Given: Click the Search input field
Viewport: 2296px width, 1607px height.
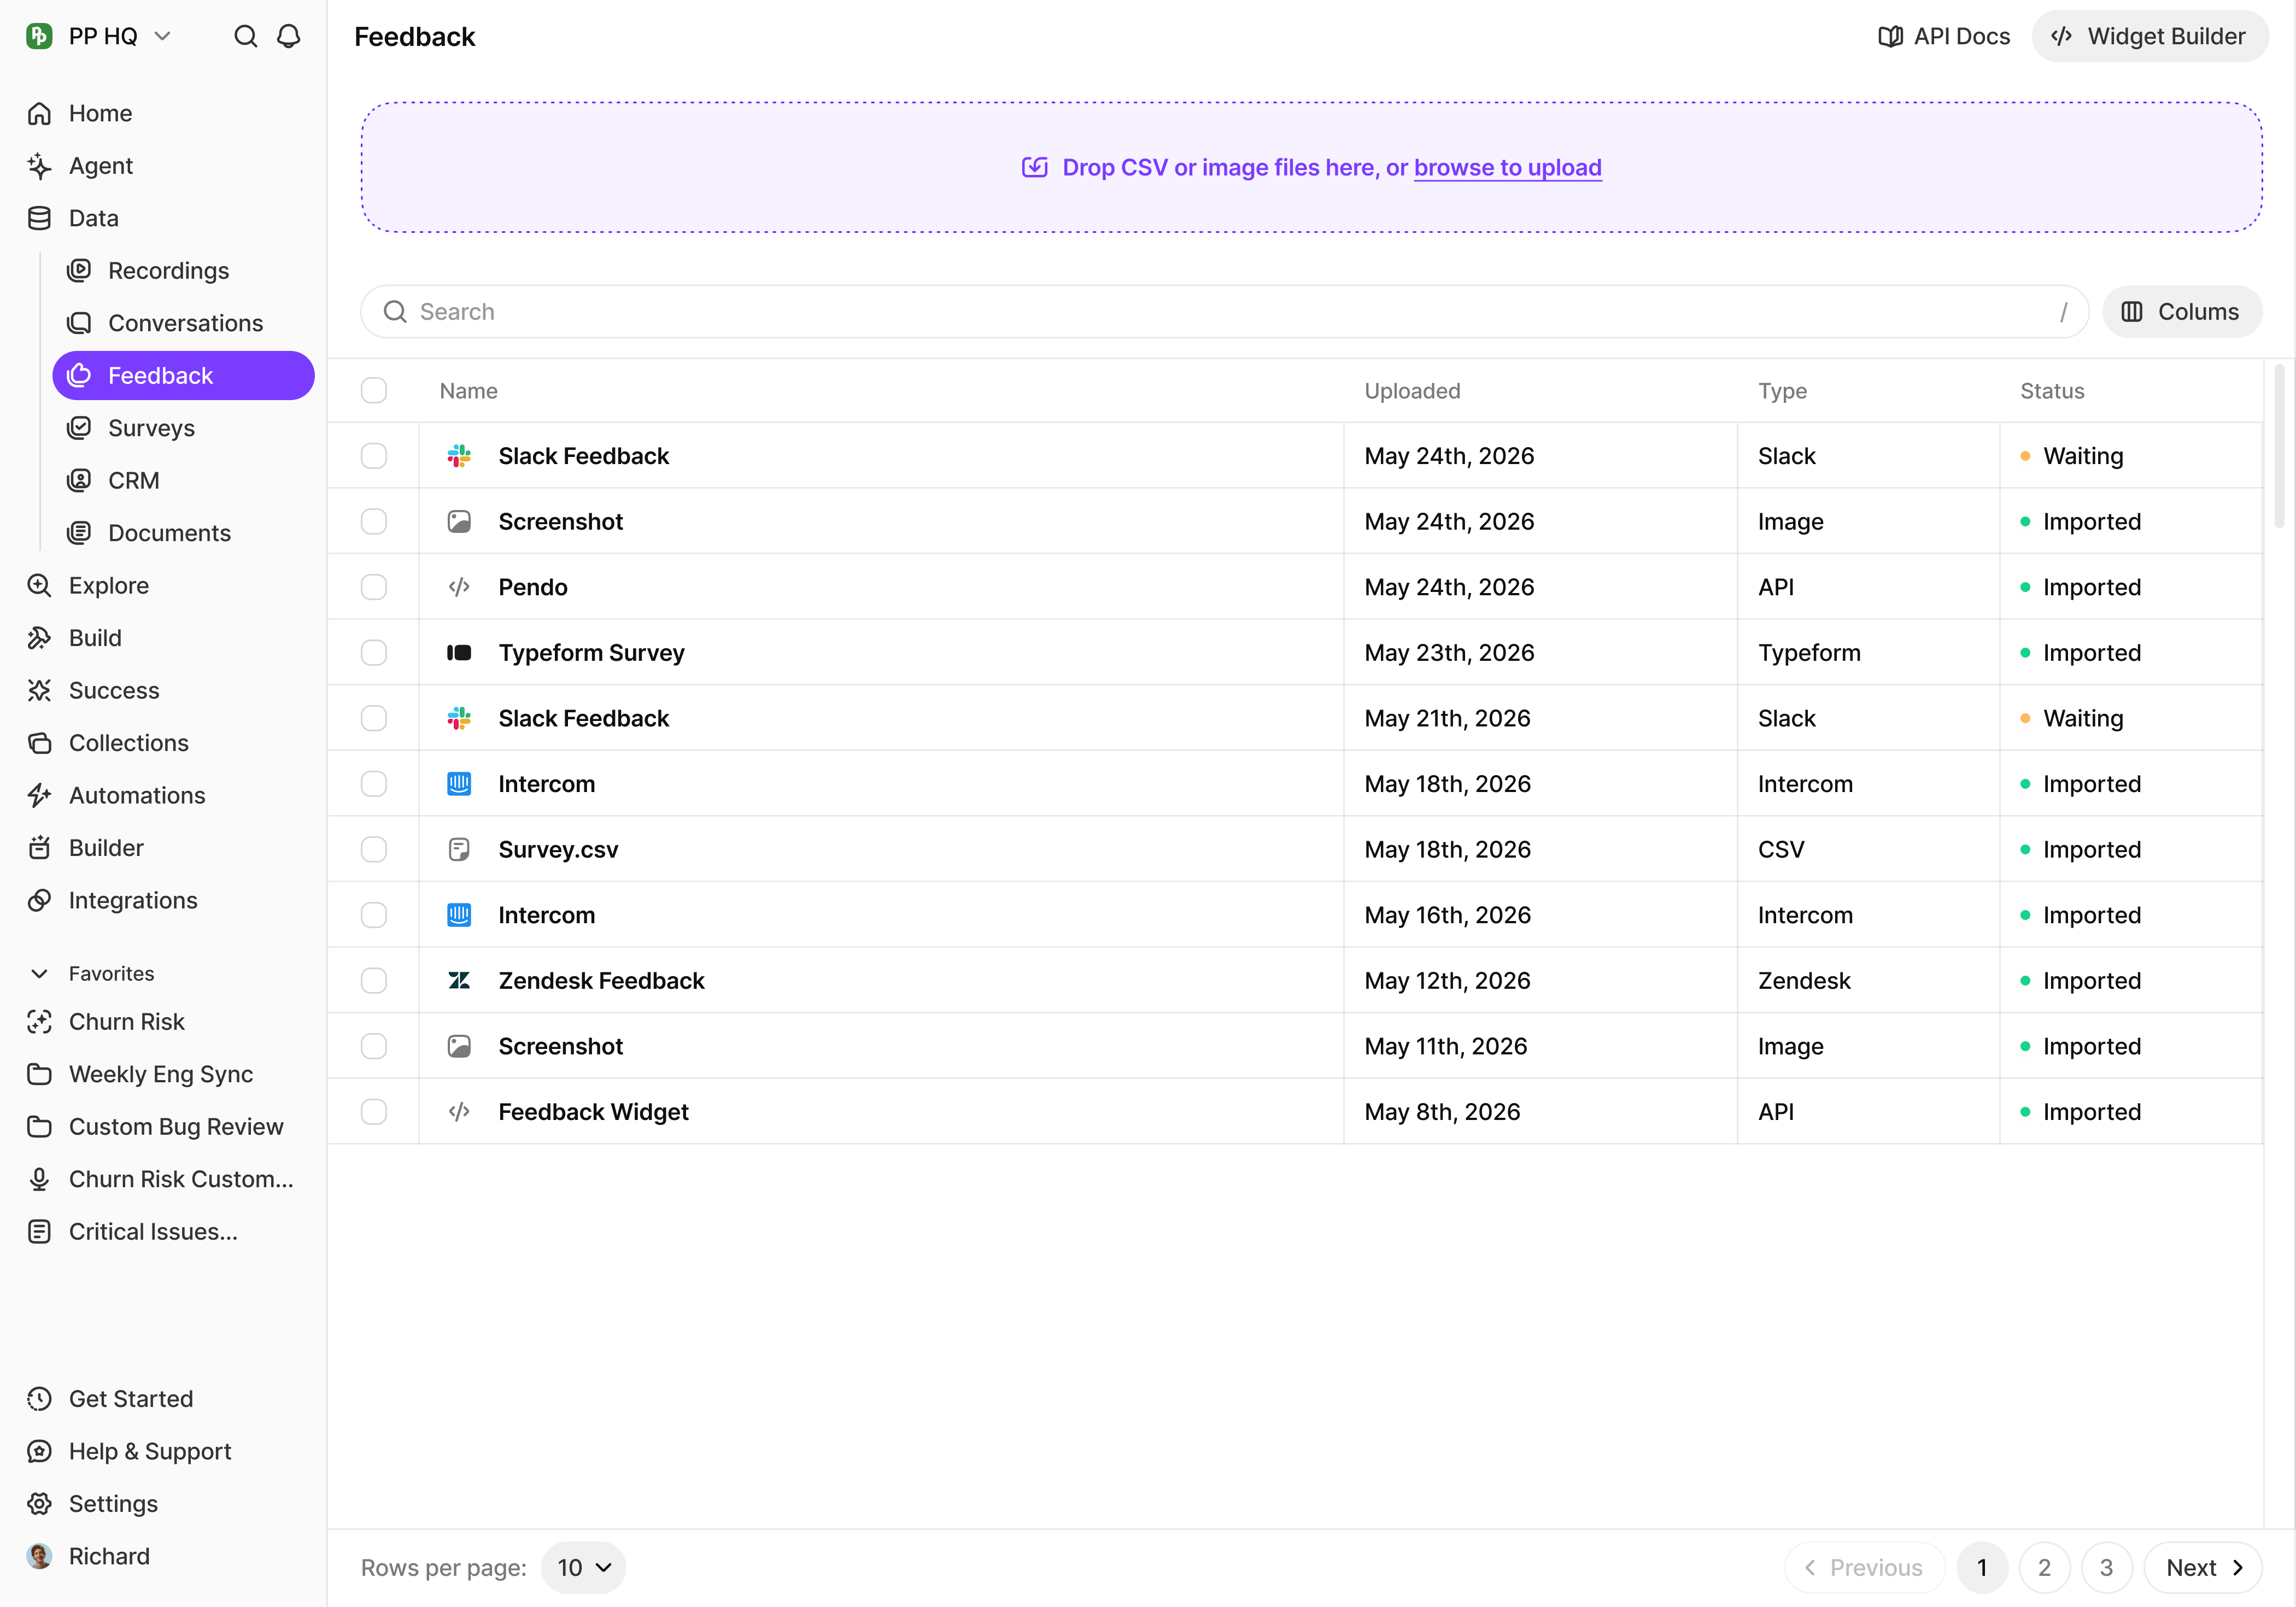Looking at the screenshot, I should [x=1224, y=312].
